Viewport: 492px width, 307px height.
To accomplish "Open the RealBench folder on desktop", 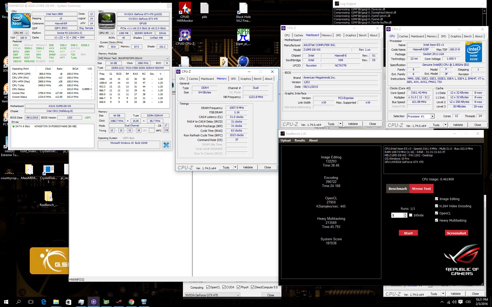I will tap(48, 199).
